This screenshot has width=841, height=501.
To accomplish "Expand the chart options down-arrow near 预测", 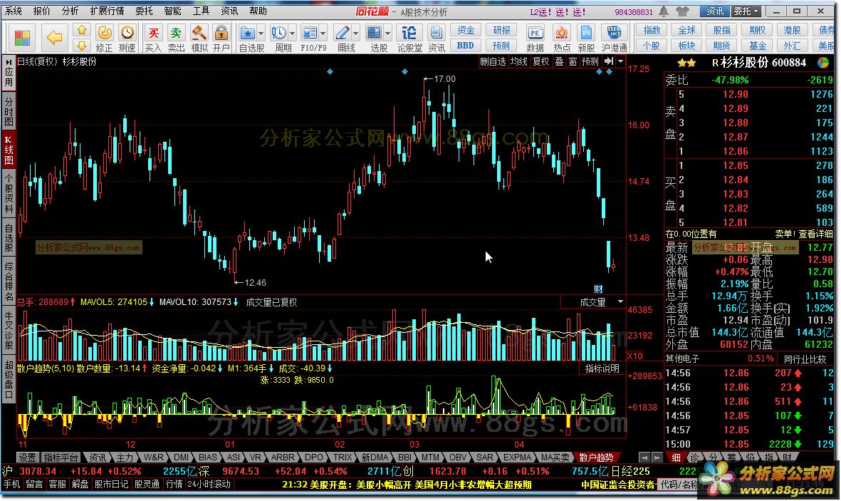I will pyautogui.click(x=620, y=61).
